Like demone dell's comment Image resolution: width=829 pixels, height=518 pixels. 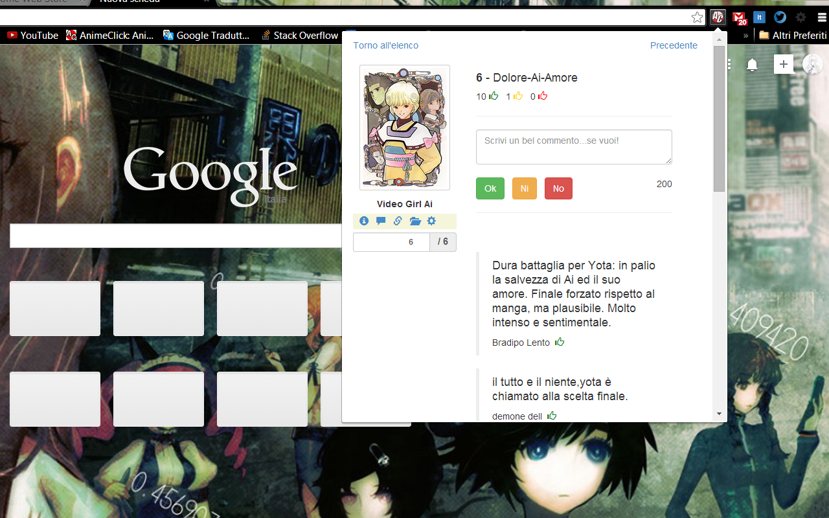[x=552, y=416]
